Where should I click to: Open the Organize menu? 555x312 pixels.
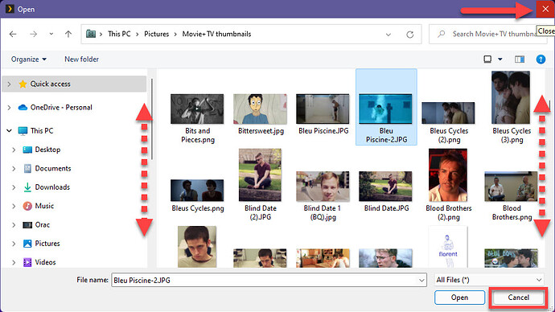[x=29, y=59]
